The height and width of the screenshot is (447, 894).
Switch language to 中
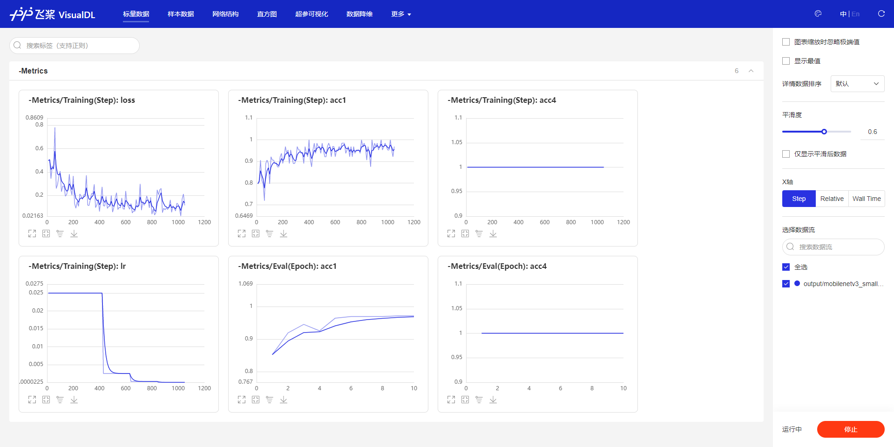click(x=843, y=14)
